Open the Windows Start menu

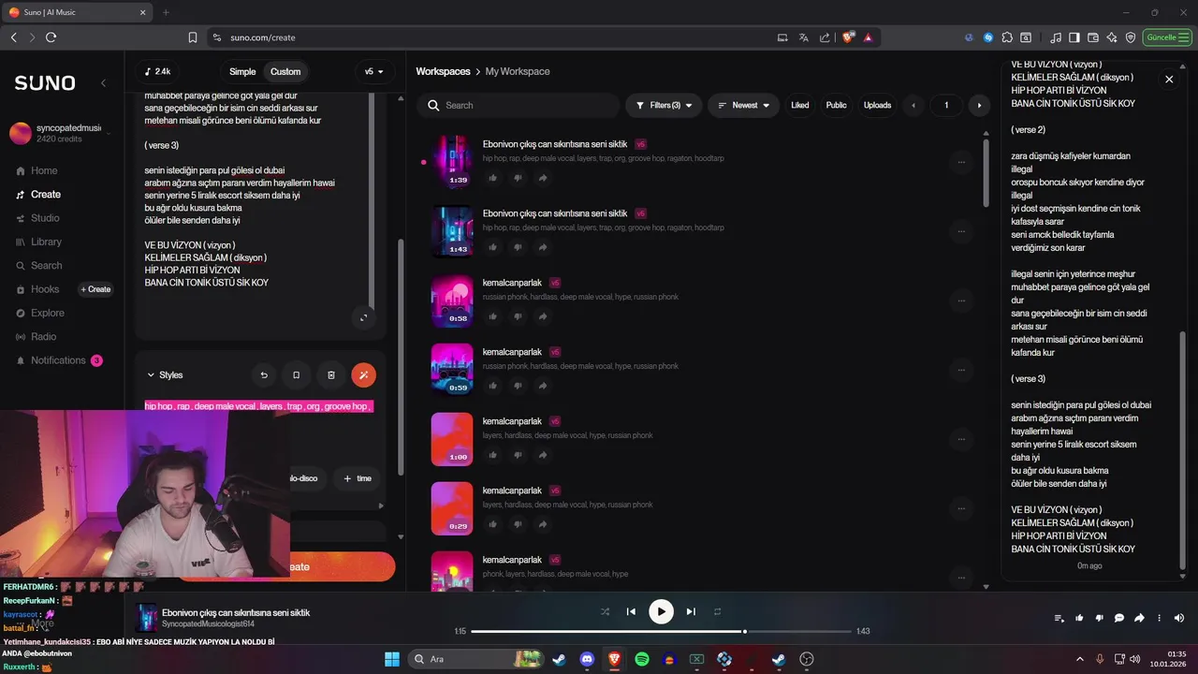(x=391, y=659)
